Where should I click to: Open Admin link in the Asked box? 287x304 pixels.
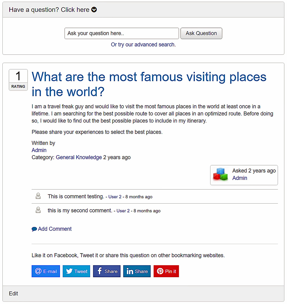pos(240,178)
